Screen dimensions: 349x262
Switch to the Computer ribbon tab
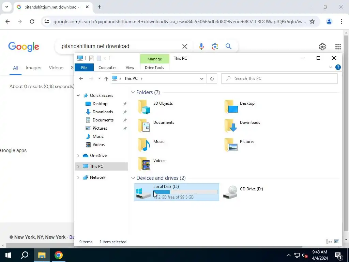[107, 68]
